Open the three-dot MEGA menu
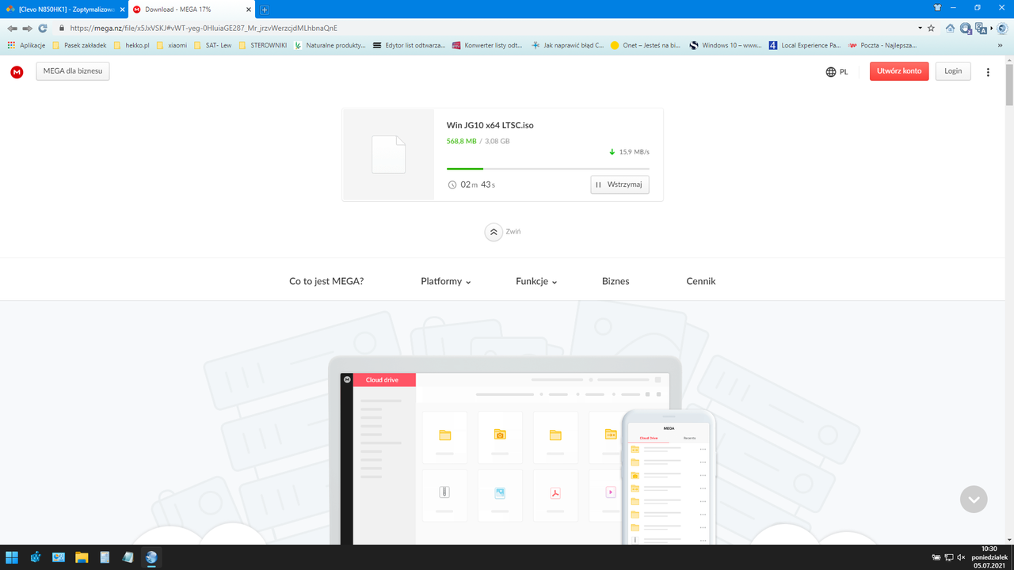The width and height of the screenshot is (1014, 570). click(x=988, y=72)
